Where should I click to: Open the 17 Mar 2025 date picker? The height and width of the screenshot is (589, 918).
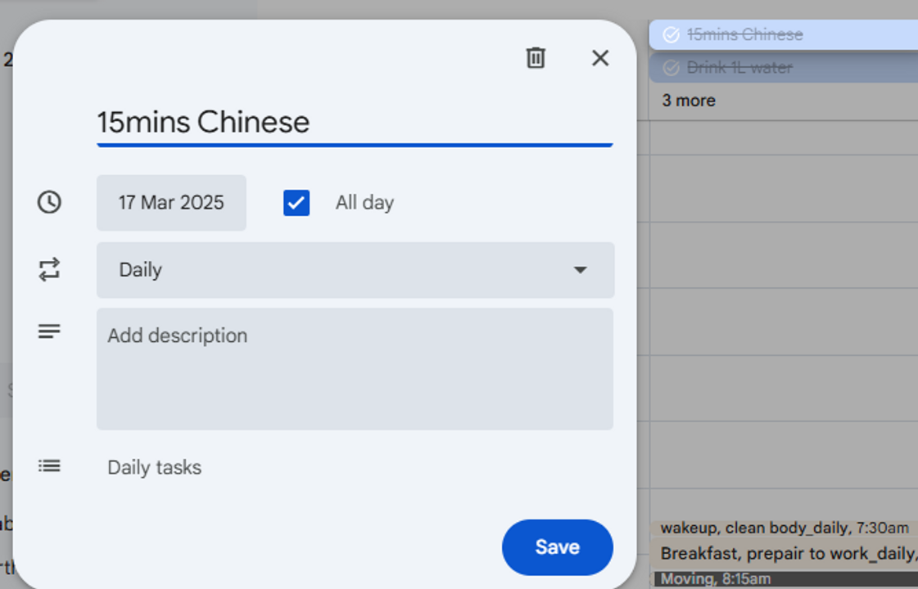[171, 203]
